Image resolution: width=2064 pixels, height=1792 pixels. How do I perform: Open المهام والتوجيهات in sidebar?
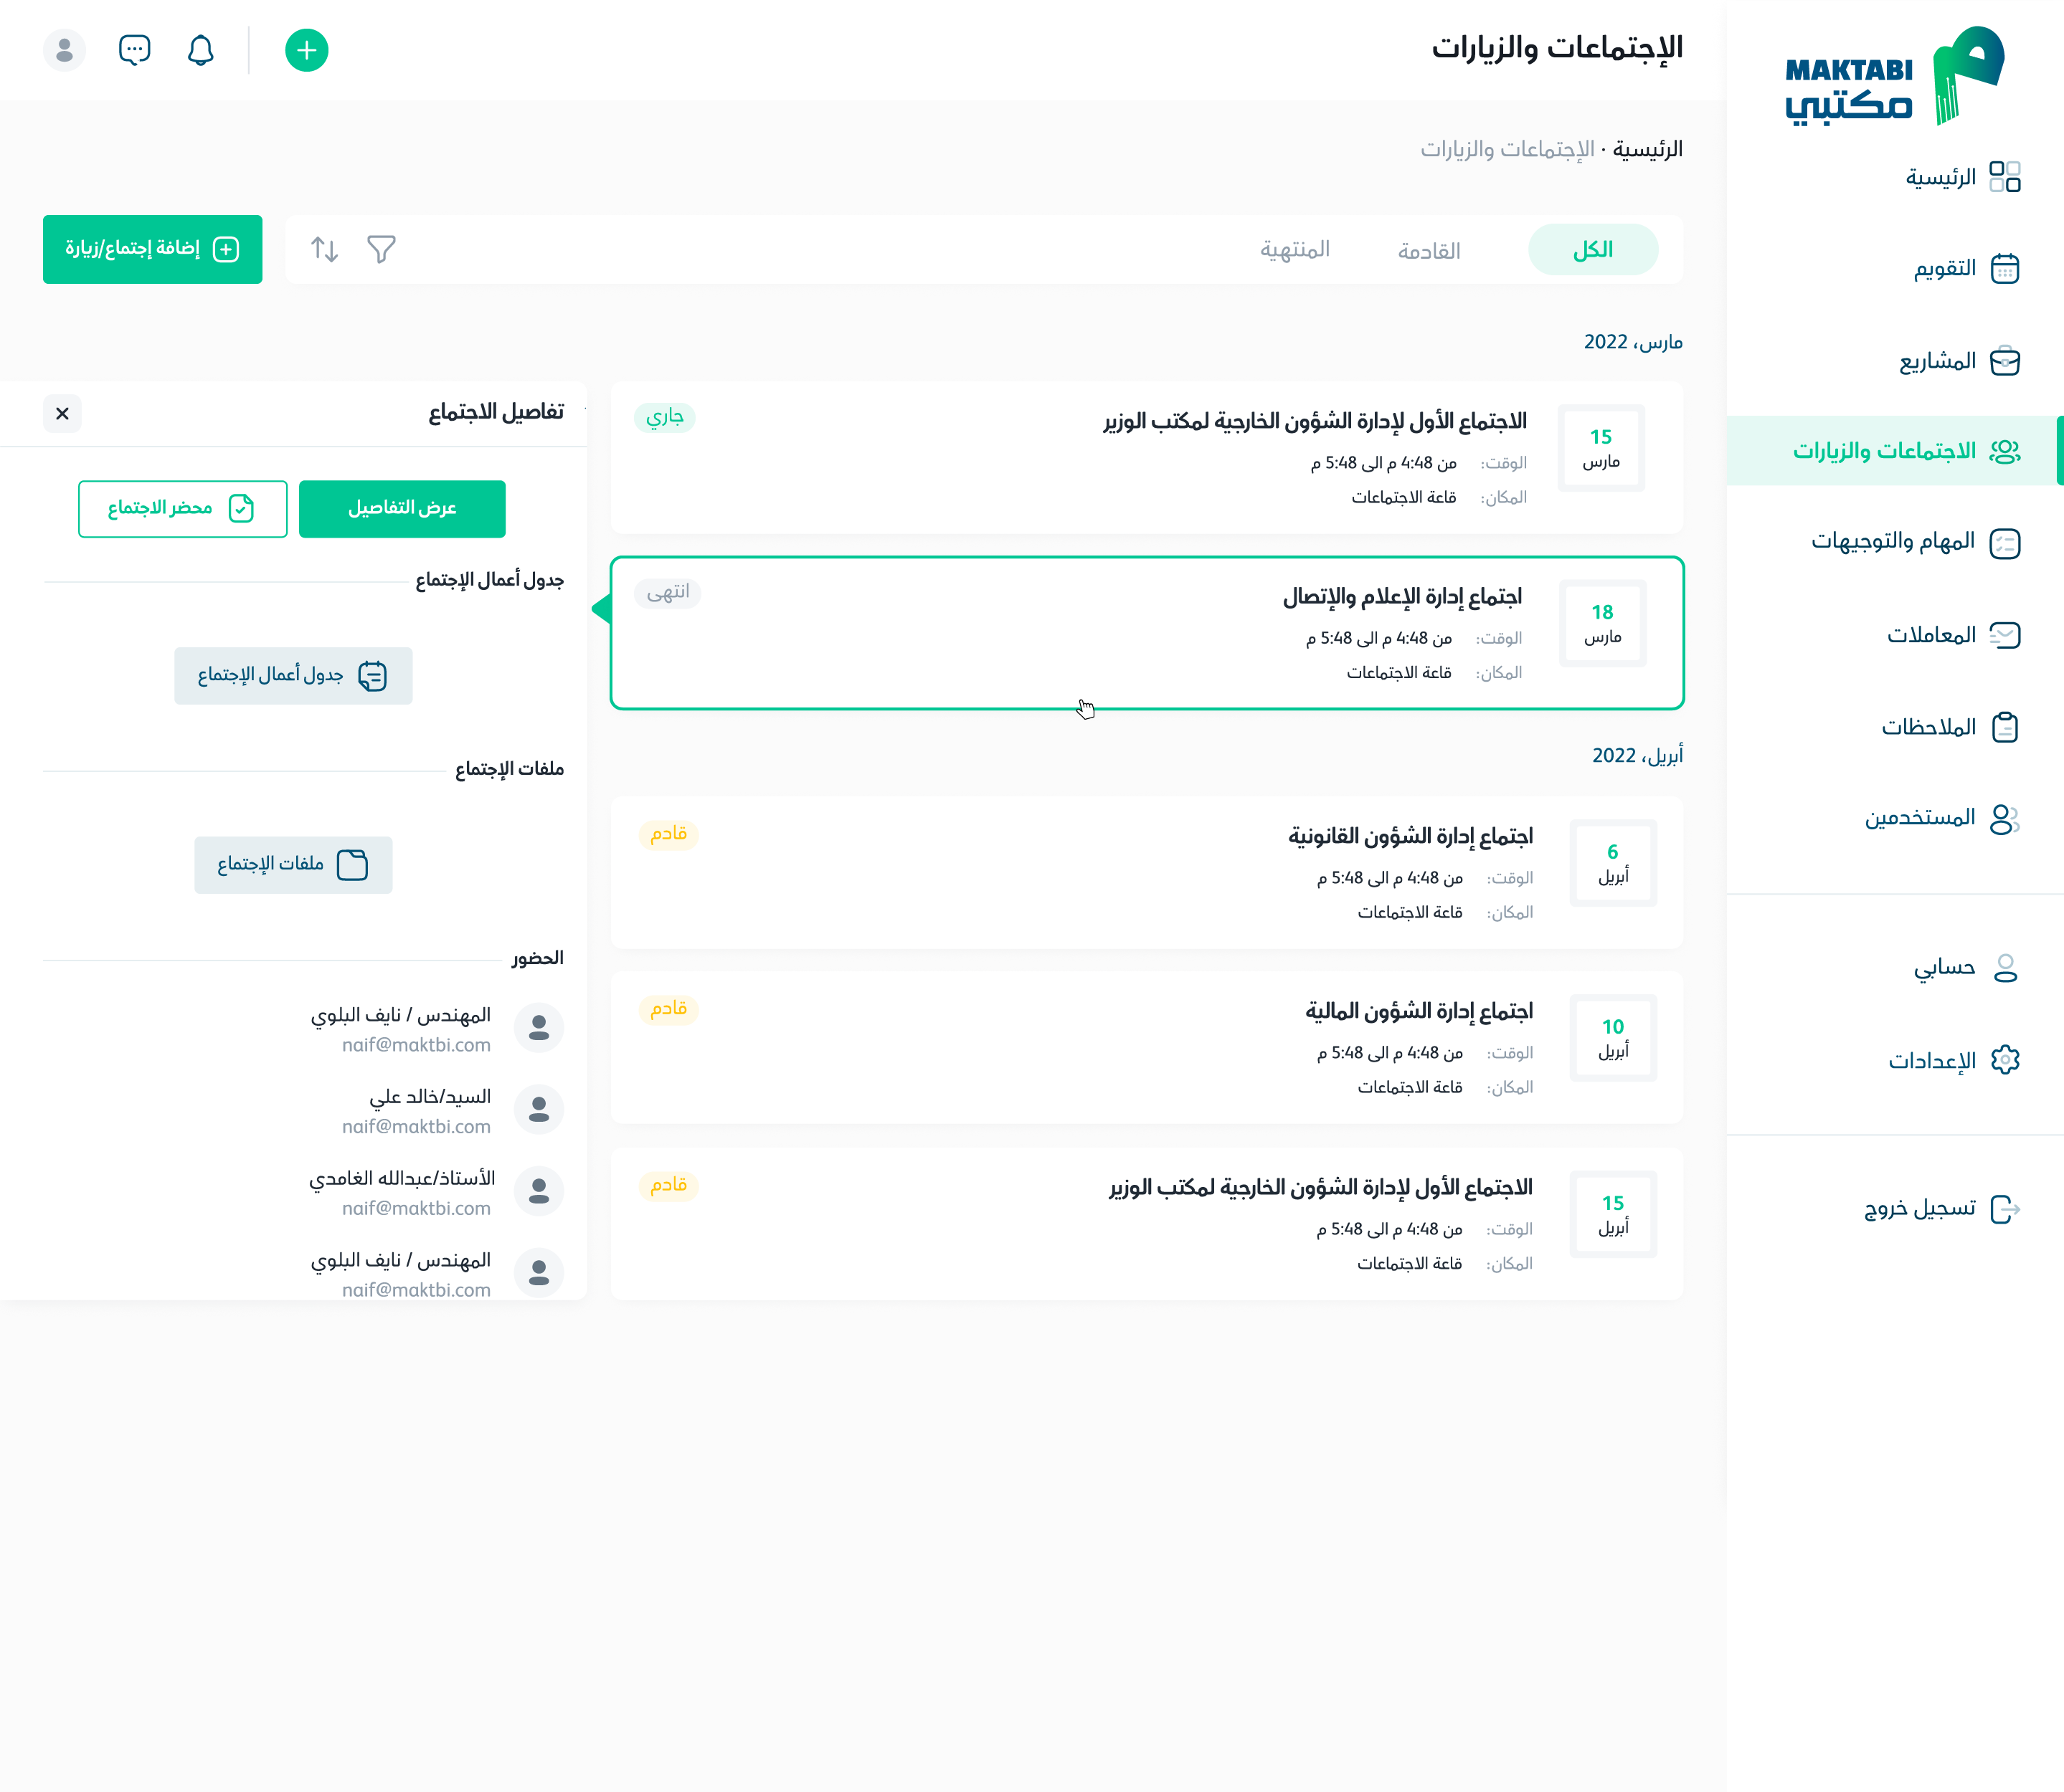(1915, 542)
